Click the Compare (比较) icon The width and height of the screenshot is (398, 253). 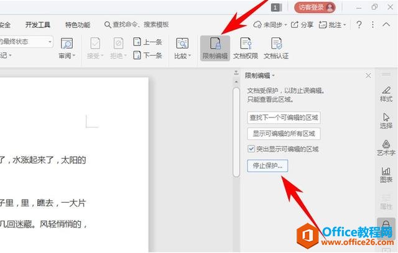point(182,44)
